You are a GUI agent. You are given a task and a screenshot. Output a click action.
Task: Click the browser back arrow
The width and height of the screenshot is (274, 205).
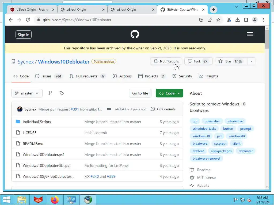pos(11,20)
